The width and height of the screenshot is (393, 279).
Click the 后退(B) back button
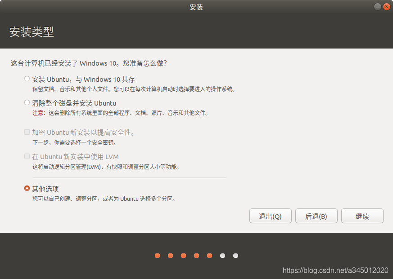pos(316,216)
